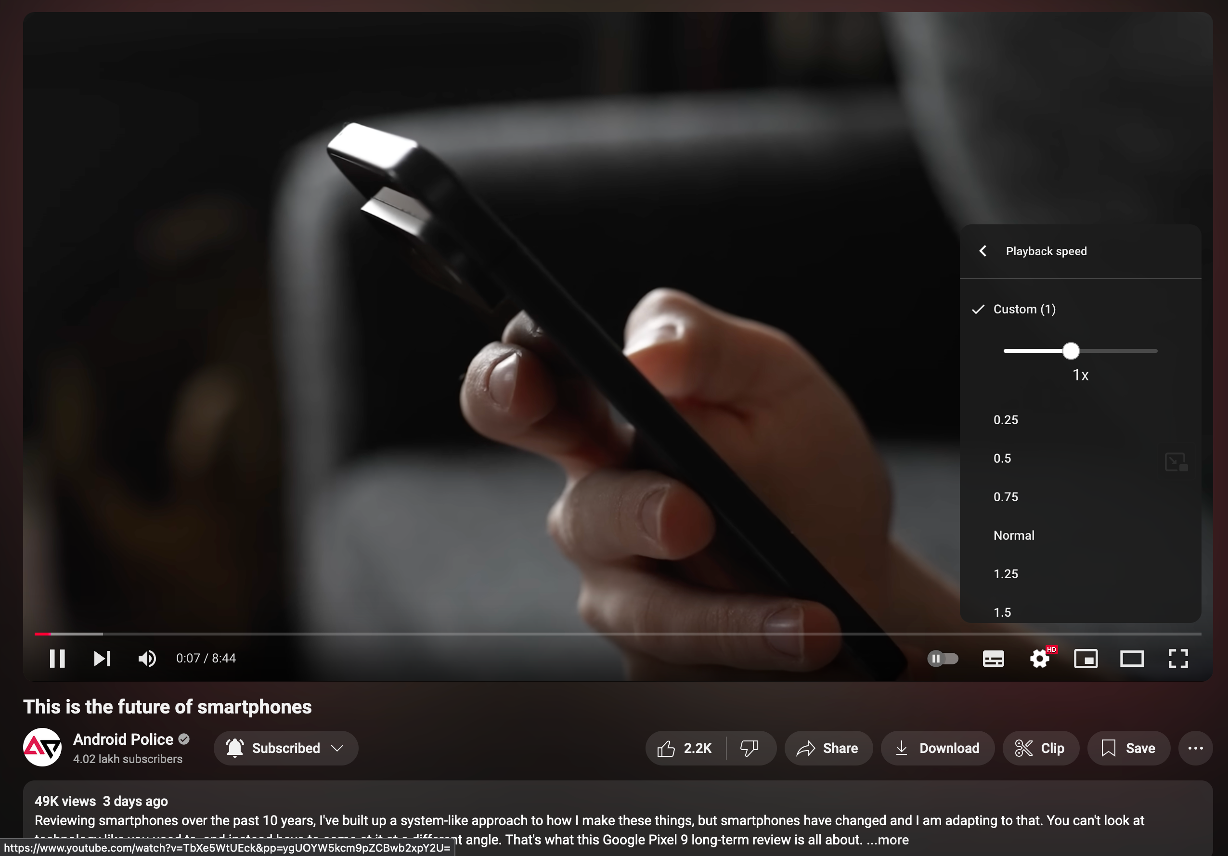This screenshot has height=856, width=1228.
Task: Click the skip next track icon
Action: pyautogui.click(x=101, y=658)
